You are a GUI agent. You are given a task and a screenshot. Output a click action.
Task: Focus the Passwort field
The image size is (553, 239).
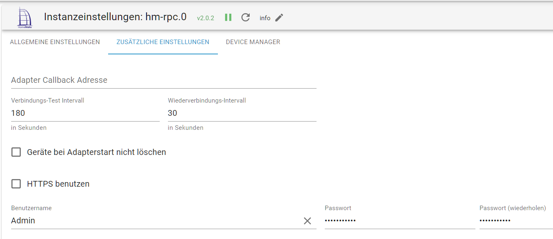click(400, 221)
